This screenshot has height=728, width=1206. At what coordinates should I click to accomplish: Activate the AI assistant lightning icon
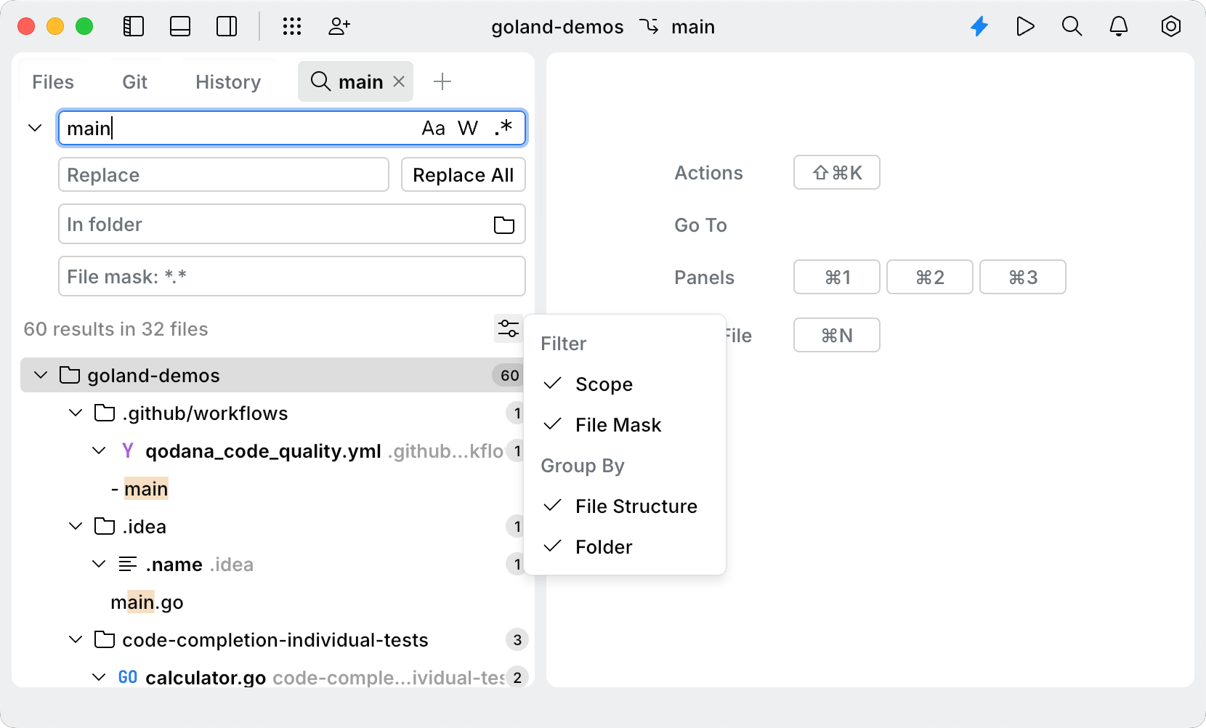(x=979, y=26)
